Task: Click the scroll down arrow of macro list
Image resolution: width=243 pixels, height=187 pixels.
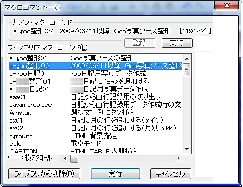Action: tap(187, 149)
